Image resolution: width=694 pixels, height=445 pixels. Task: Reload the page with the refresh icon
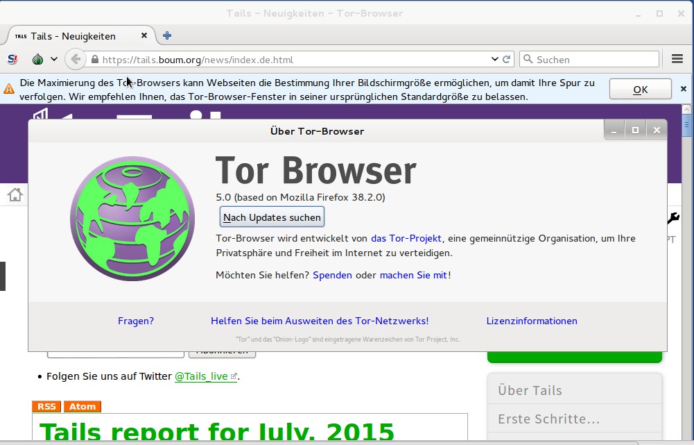507,59
